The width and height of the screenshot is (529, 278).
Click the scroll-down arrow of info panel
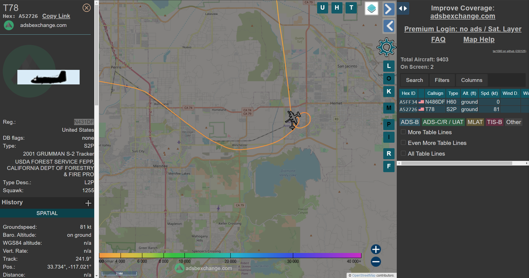[x=96, y=276]
